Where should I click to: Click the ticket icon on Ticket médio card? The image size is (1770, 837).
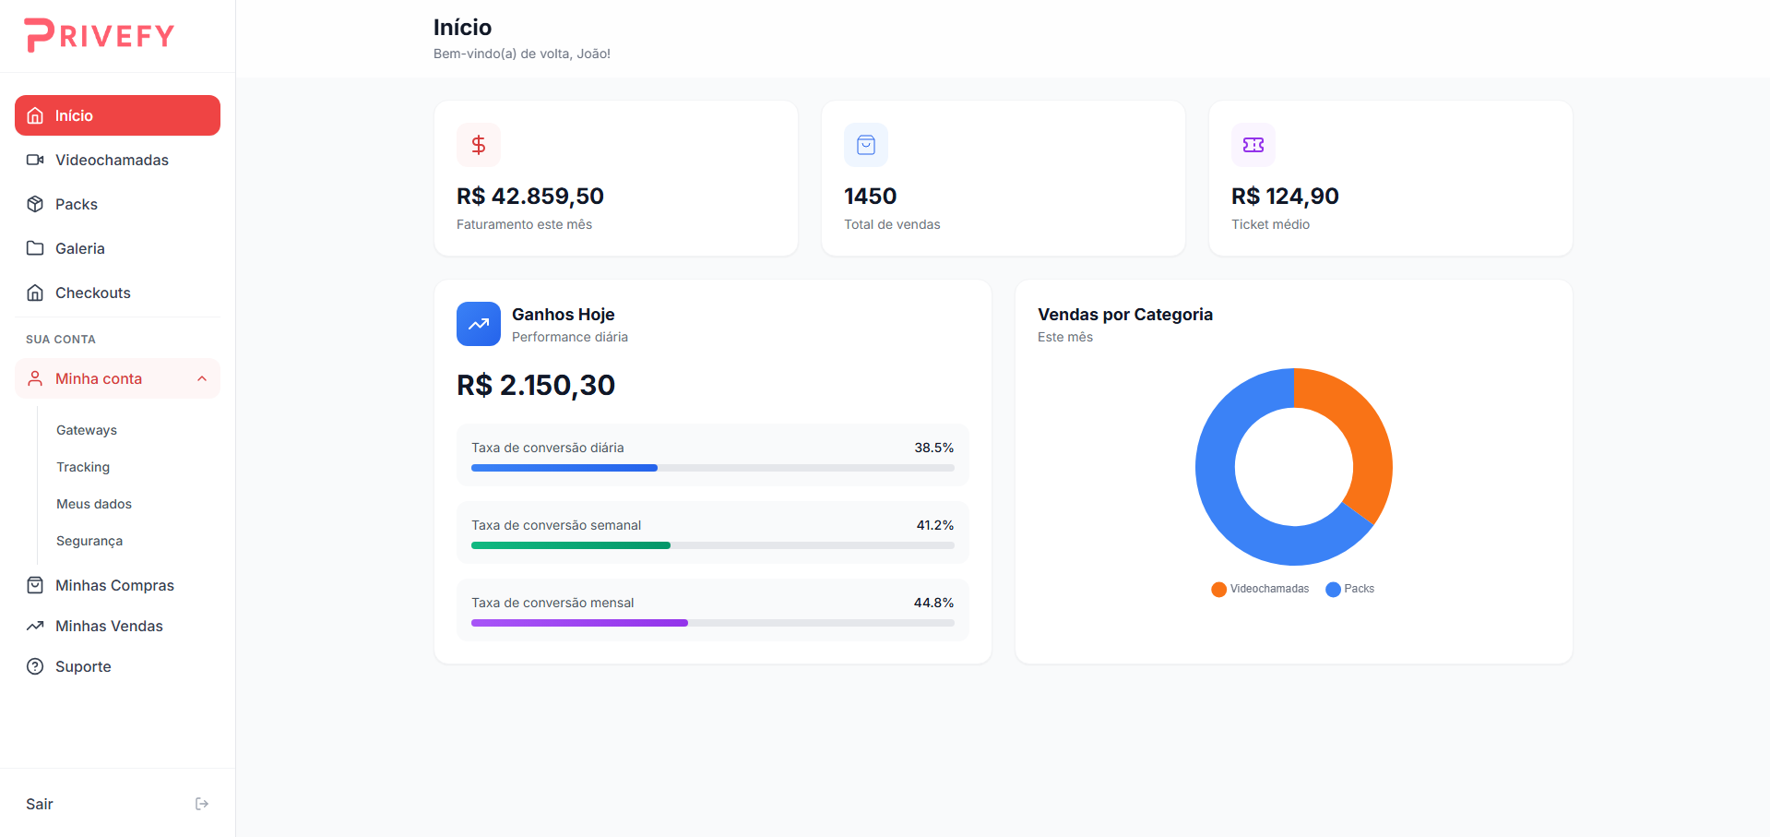(1253, 144)
